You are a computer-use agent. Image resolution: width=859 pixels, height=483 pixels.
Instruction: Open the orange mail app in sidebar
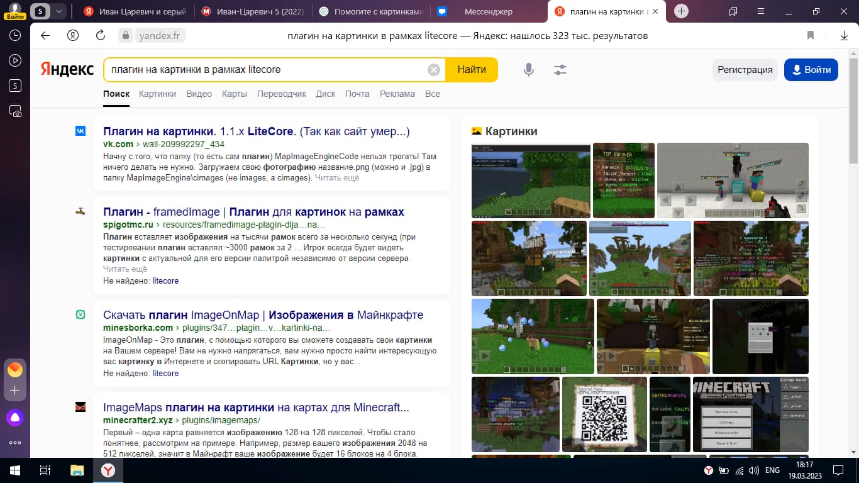point(15,369)
